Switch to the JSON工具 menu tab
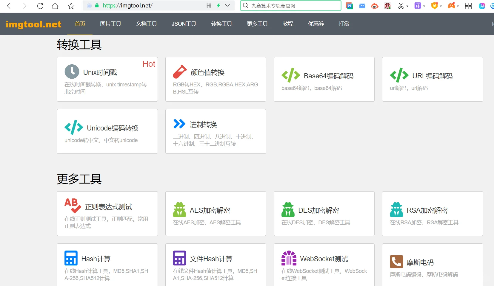494x286 pixels. [x=184, y=24]
